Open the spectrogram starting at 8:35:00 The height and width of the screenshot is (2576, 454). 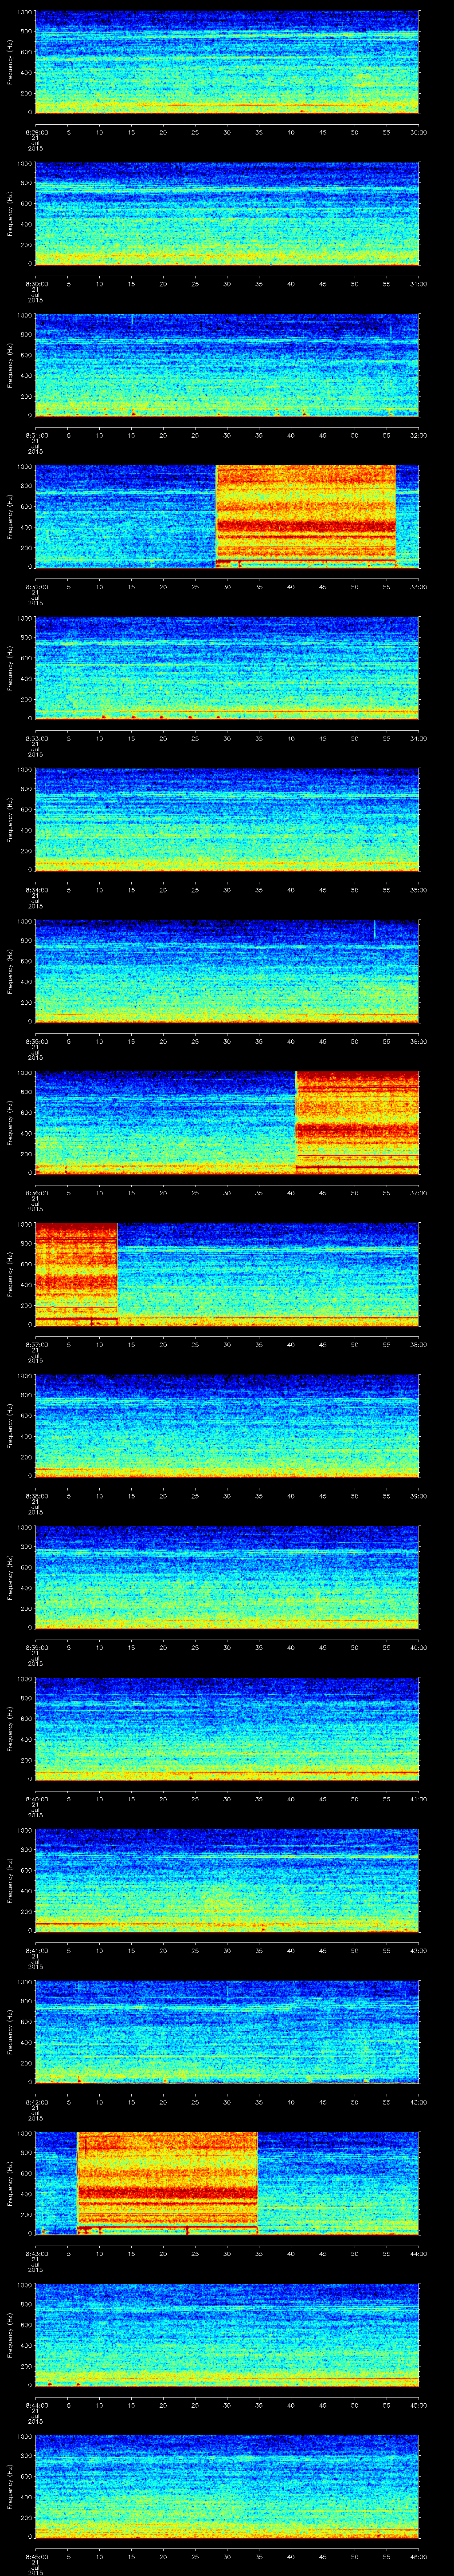pos(227,971)
